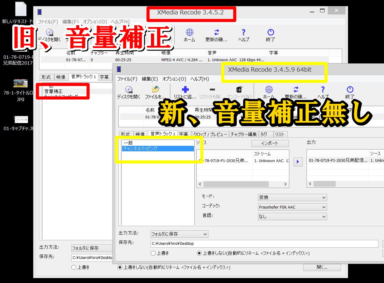Click source list scrollbar left arrow
This screenshot has width=384, height=283.
tap(200, 184)
